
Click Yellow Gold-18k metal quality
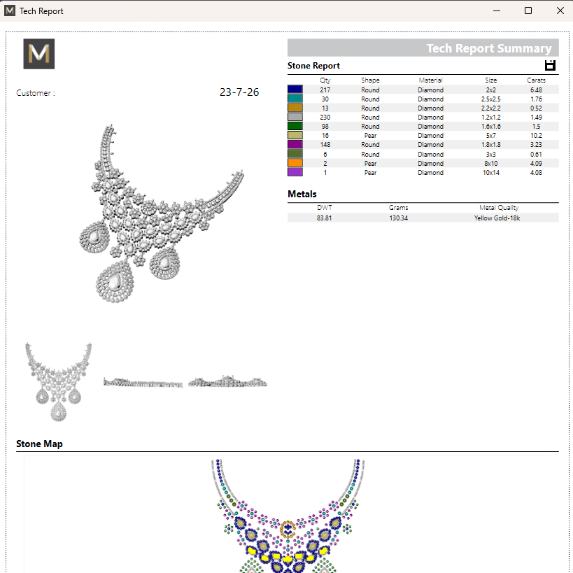pos(497,218)
